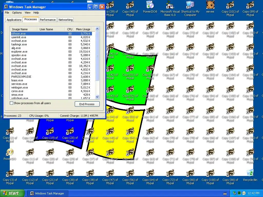Open the File menu in Task Manager
263x197 pixels.
pyautogui.click(x=7, y=13)
